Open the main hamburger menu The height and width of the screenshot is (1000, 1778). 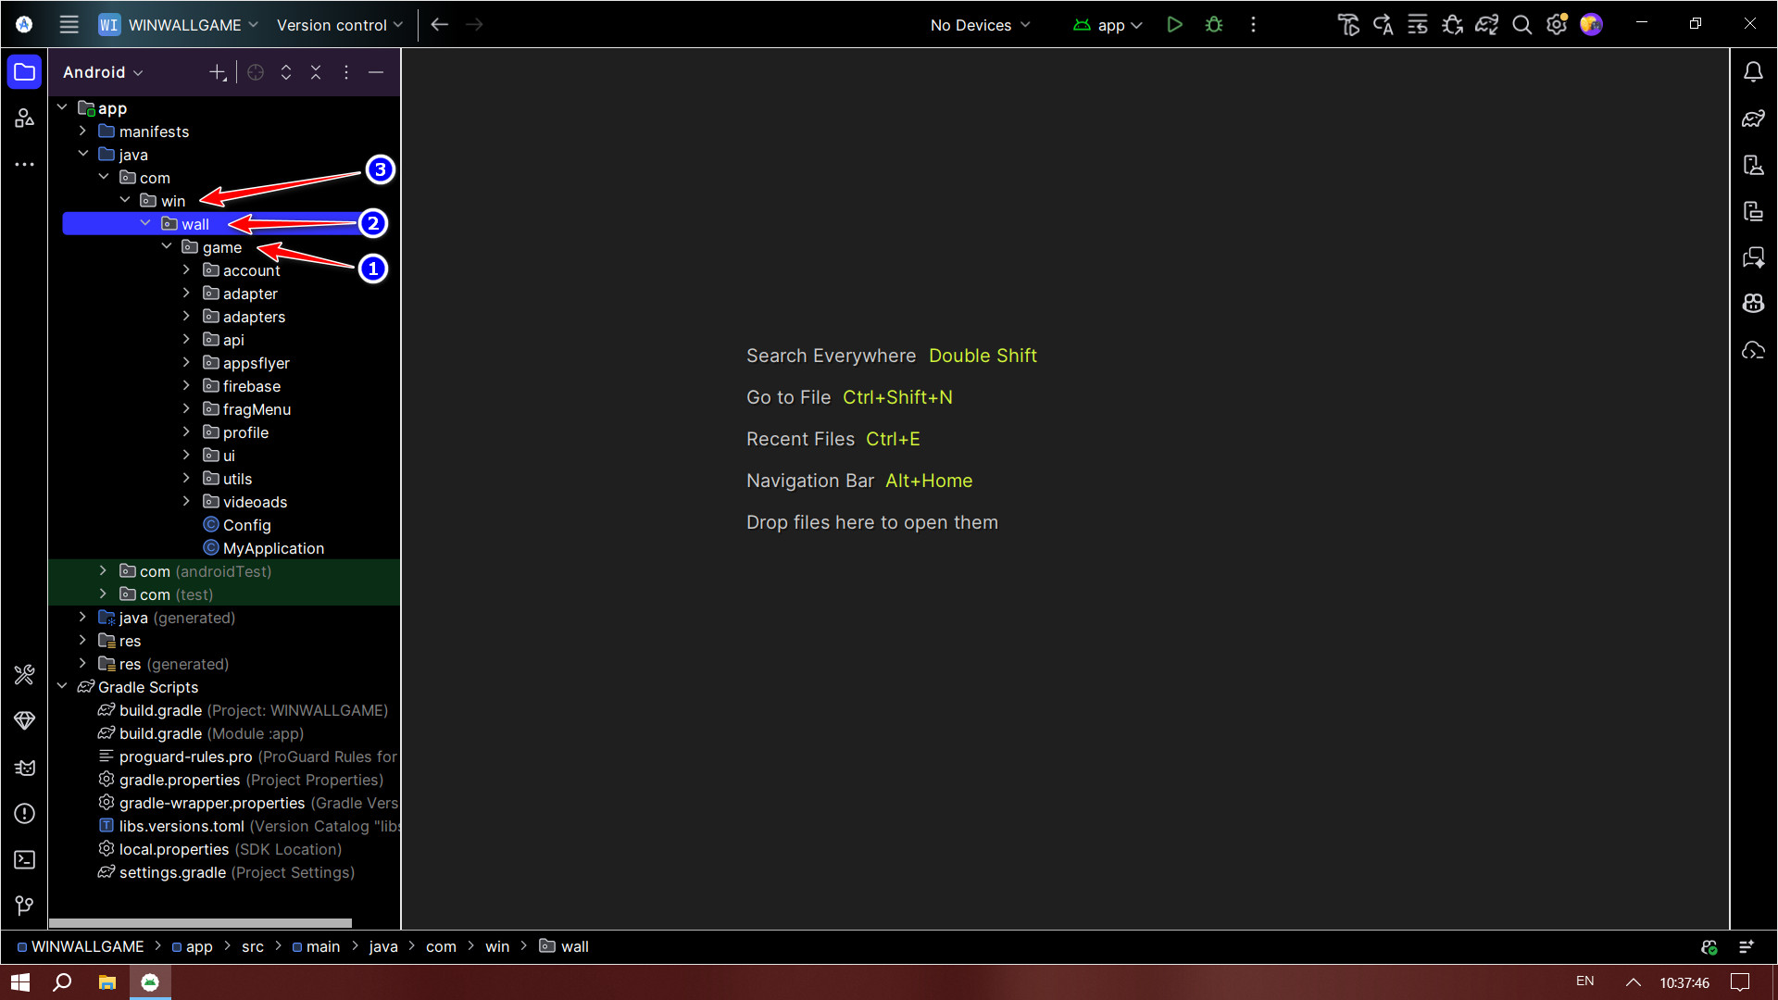[69, 25]
